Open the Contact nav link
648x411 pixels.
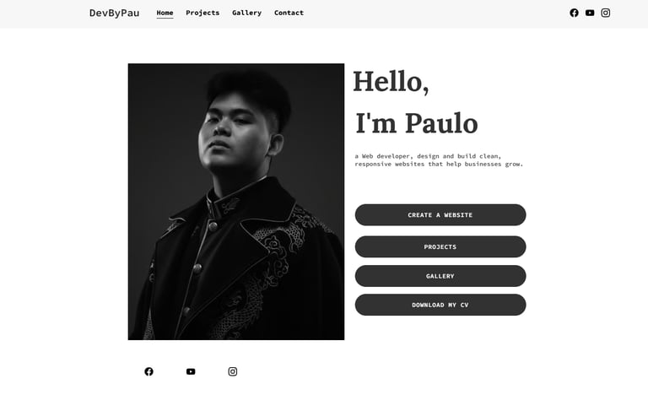point(289,13)
